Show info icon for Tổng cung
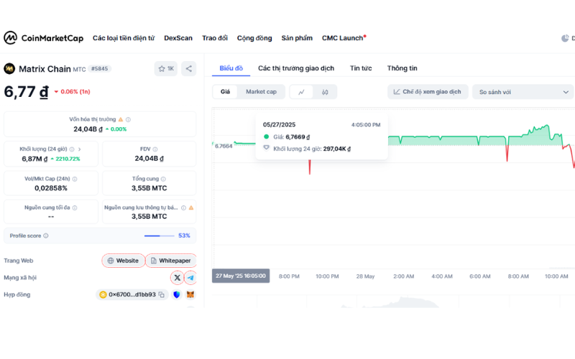This screenshot has height=359, width=575. point(163,179)
